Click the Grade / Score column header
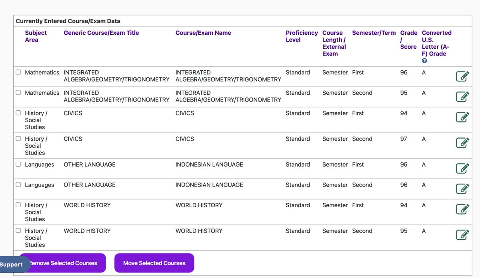480x278 pixels. pos(408,40)
